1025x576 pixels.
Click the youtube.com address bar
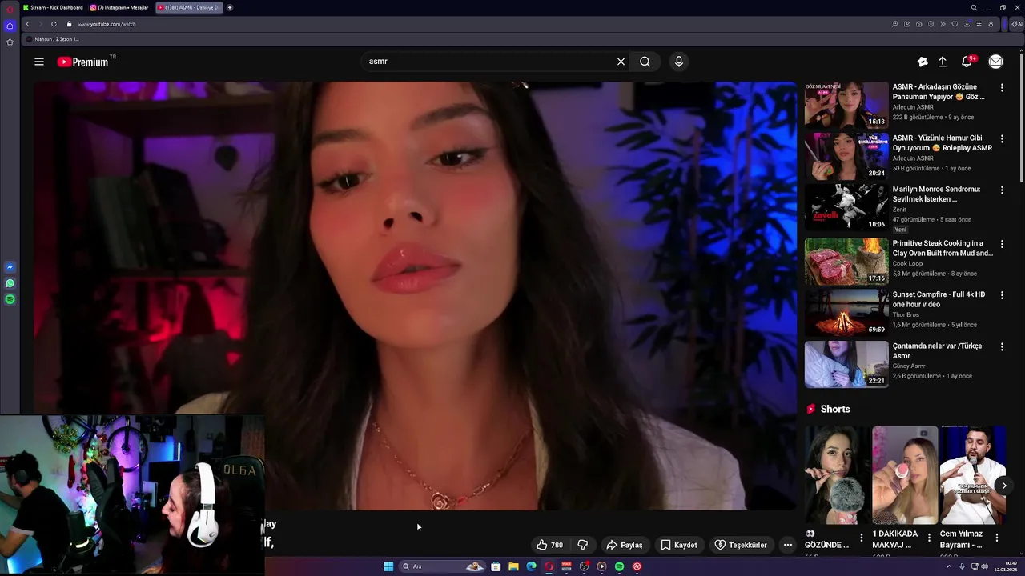coord(472,24)
